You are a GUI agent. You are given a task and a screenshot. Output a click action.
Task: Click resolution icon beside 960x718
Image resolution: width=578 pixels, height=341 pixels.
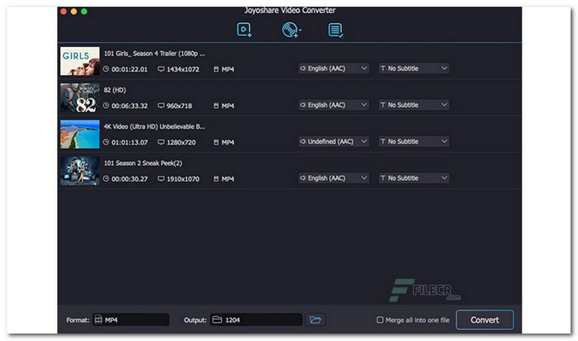(161, 106)
